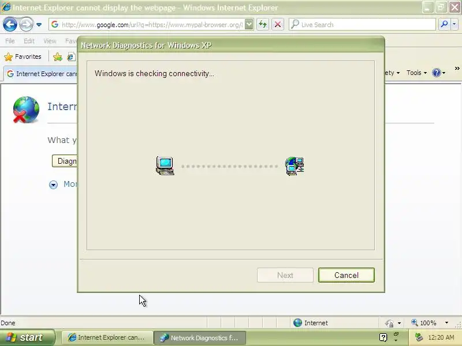Click the Internet Explorer logo in title bar
The width and height of the screenshot is (462, 346).
pyautogui.click(x=6, y=7)
